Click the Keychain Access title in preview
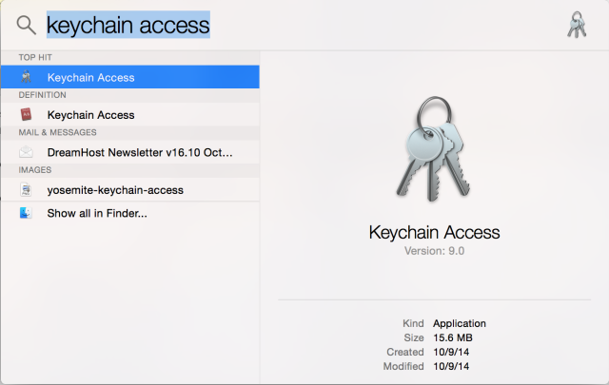609x385 pixels. pos(434,233)
